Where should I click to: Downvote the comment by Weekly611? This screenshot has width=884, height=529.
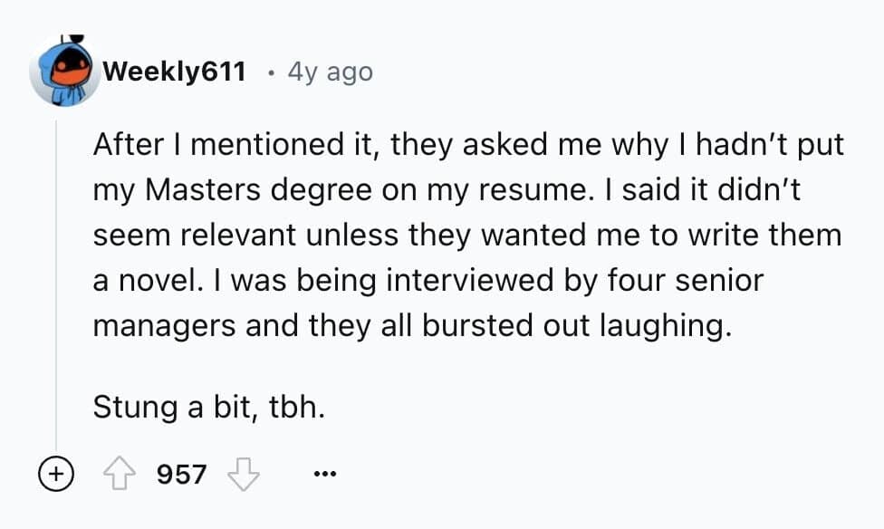[x=242, y=474]
